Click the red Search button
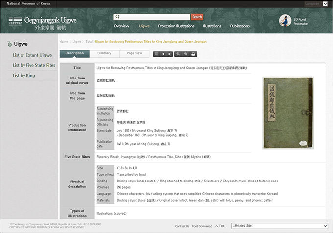Screen dimensions: 333x233 point(197,17)
